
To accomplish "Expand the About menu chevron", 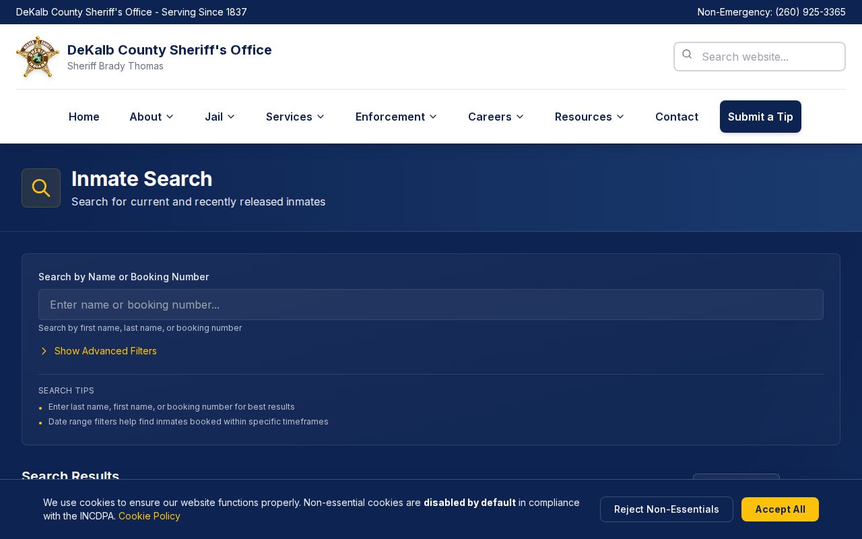I will pos(170,117).
